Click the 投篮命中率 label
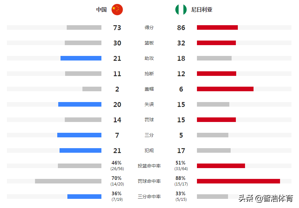Image resolution: width=299 pixels, height=208 pixels. [x=149, y=166]
